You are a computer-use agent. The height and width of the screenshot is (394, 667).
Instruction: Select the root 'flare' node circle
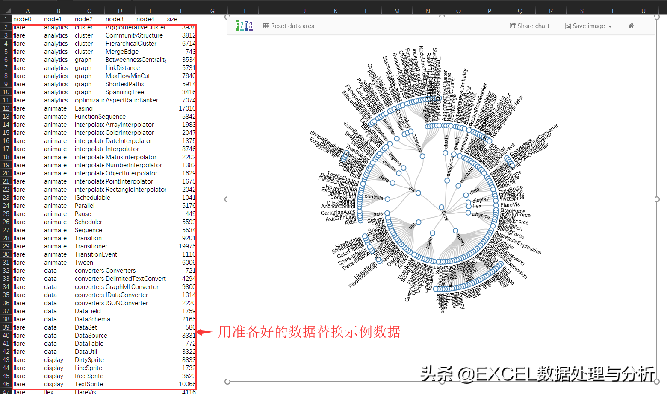pyautogui.click(x=441, y=207)
